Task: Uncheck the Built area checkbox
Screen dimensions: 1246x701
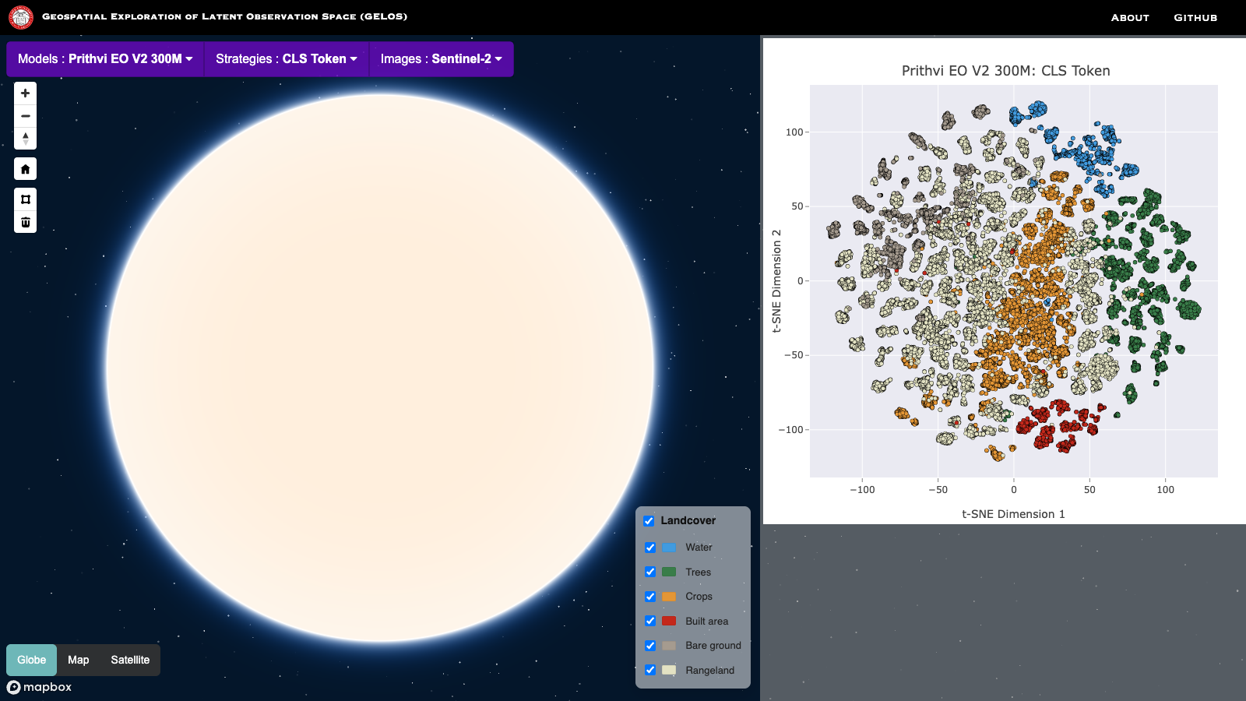Action: (650, 621)
